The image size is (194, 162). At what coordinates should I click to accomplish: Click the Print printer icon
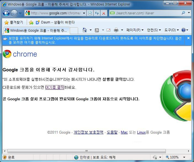116,30
